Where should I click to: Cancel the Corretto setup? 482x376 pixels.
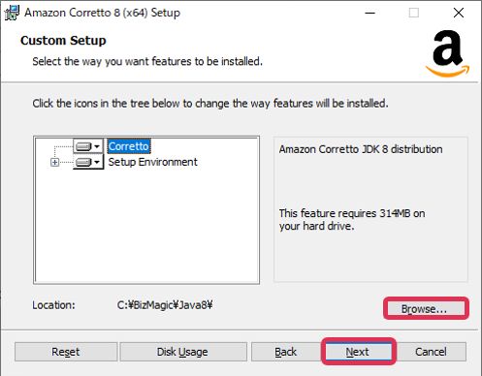click(431, 352)
